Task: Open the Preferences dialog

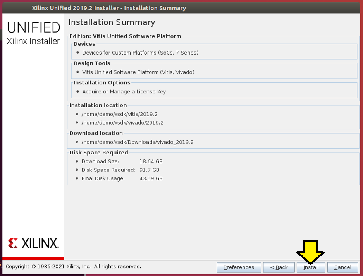Action: pyautogui.click(x=239, y=267)
